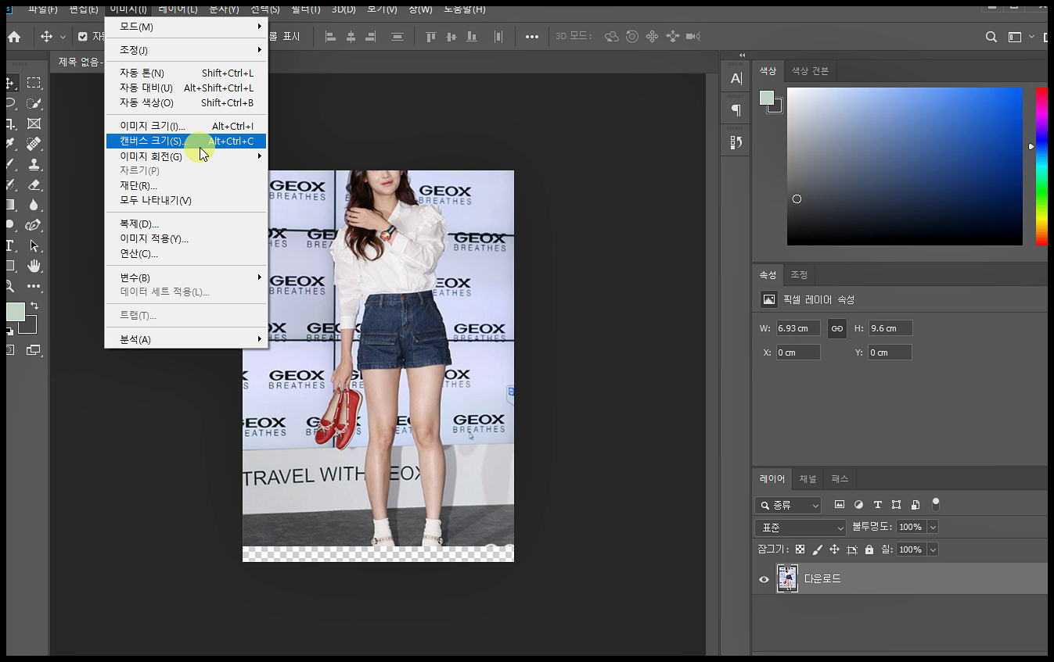Switch to the 채널 tab
The width and height of the screenshot is (1054, 662).
click(808, 479)
